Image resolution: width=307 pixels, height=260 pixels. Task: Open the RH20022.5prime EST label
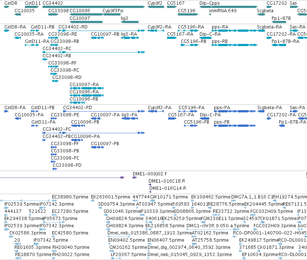pos(71,255)
